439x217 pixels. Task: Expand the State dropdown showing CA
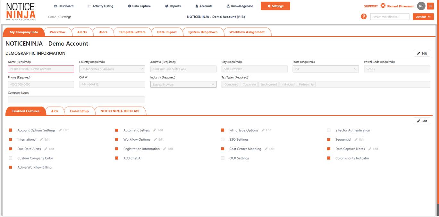tap(325, 69)
